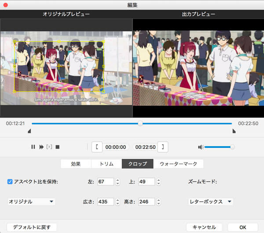Open the ウォーターマーク tab
Image resolution: width=264 pixels, height=233 pixels.
(178, 164)
